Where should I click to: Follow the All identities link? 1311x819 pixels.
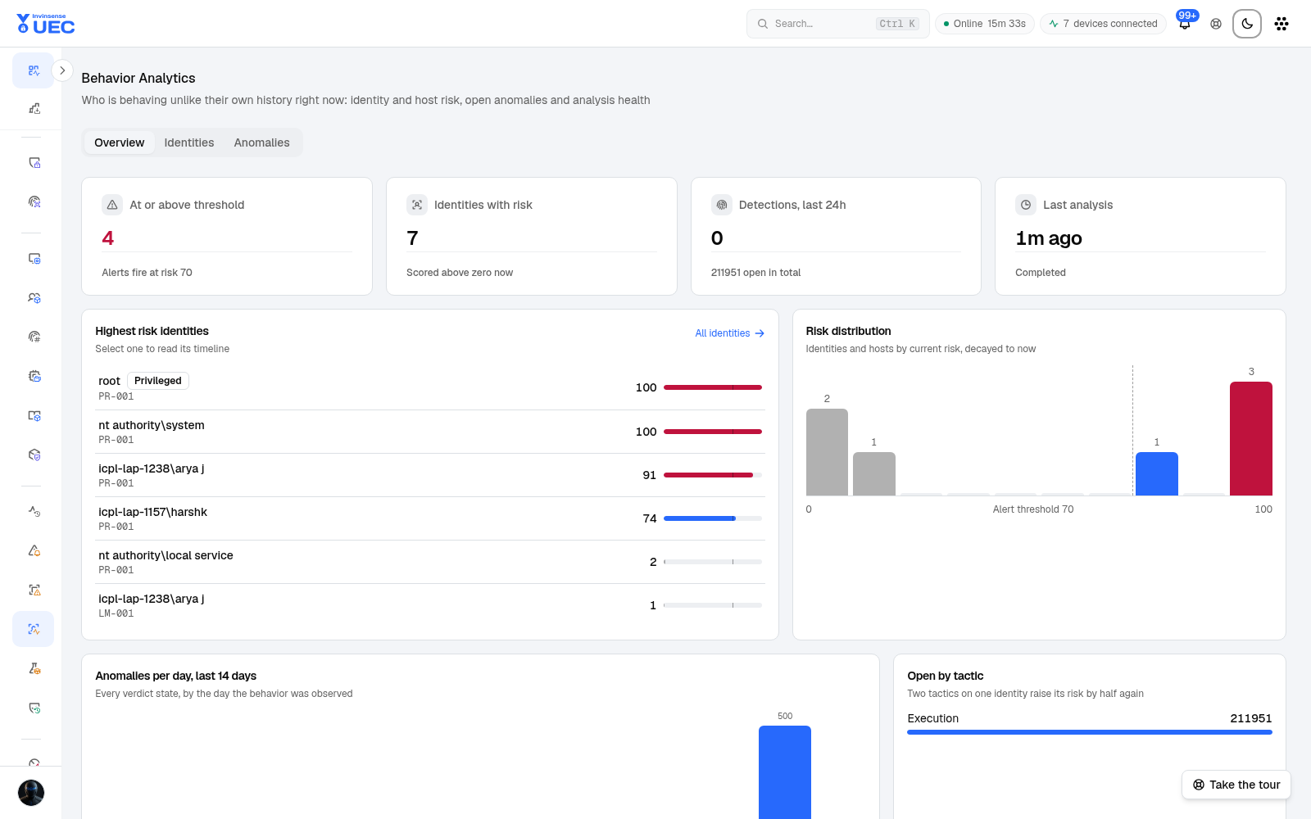click(729, 333)
